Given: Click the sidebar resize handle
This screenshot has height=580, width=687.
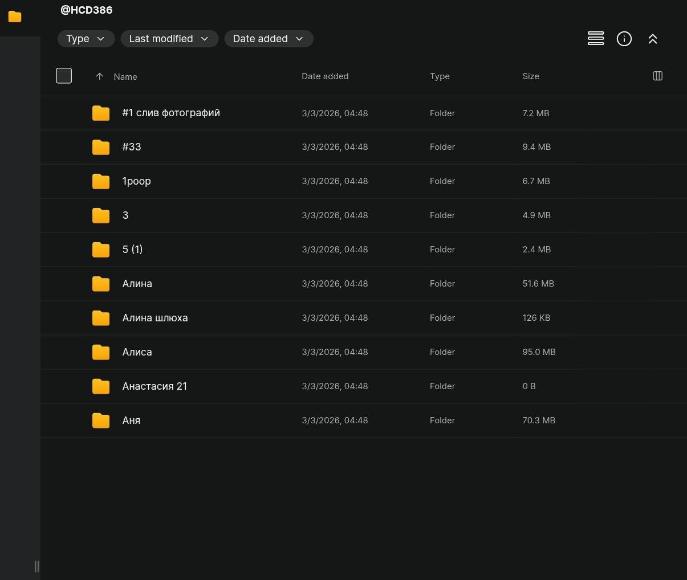Looking at the screenshot, I should coord(37,566).
